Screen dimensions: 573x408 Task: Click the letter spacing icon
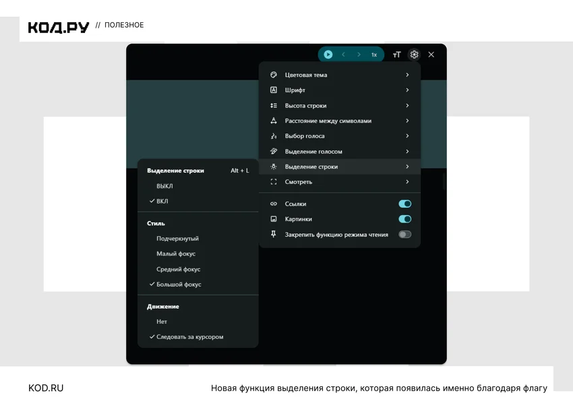pos(273,121)
